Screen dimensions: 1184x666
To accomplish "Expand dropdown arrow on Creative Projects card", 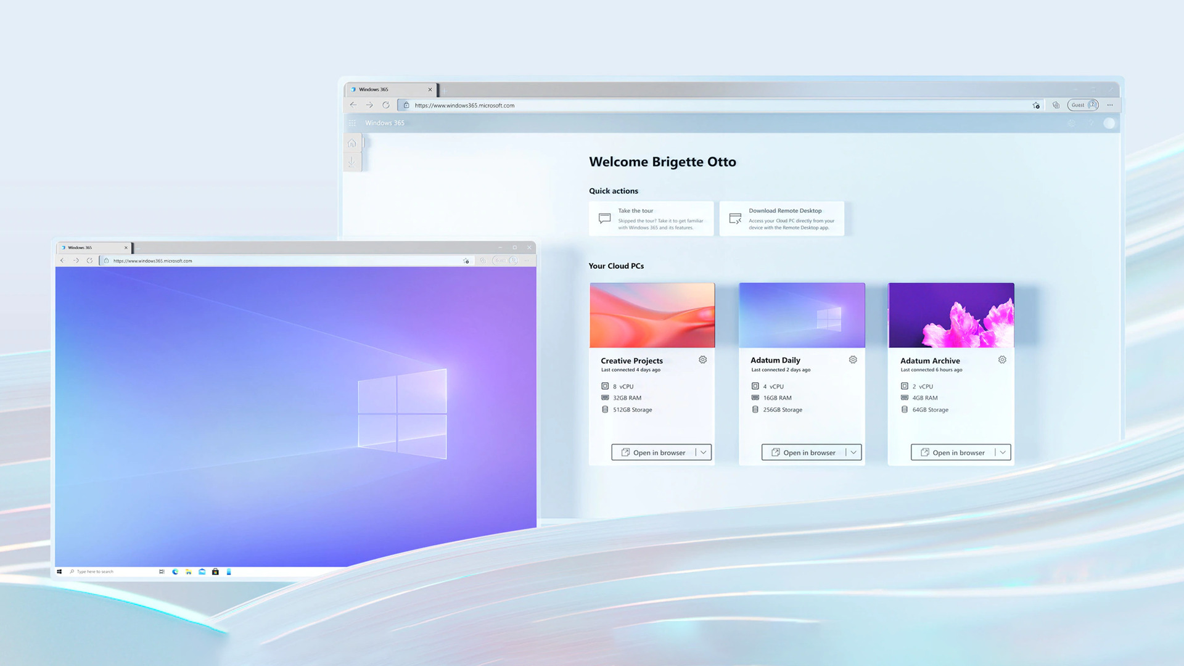I will coord(704,453).
